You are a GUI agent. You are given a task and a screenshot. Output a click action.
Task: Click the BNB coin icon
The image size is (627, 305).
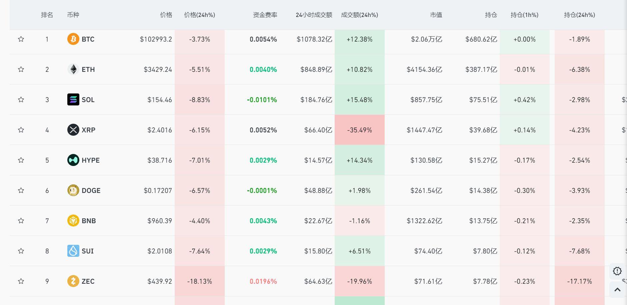(72, 221)
